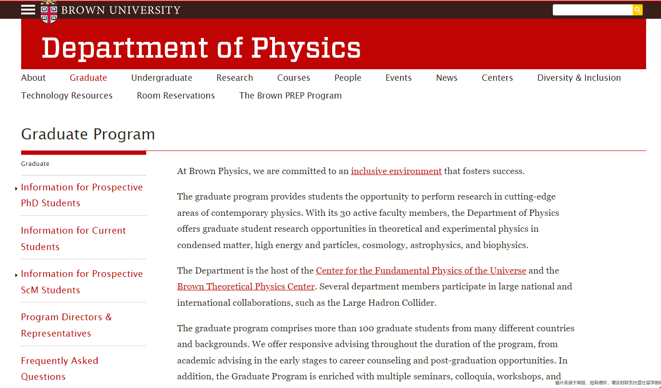Click paragraph starting "The graduate program provides"

pos(368,221)
